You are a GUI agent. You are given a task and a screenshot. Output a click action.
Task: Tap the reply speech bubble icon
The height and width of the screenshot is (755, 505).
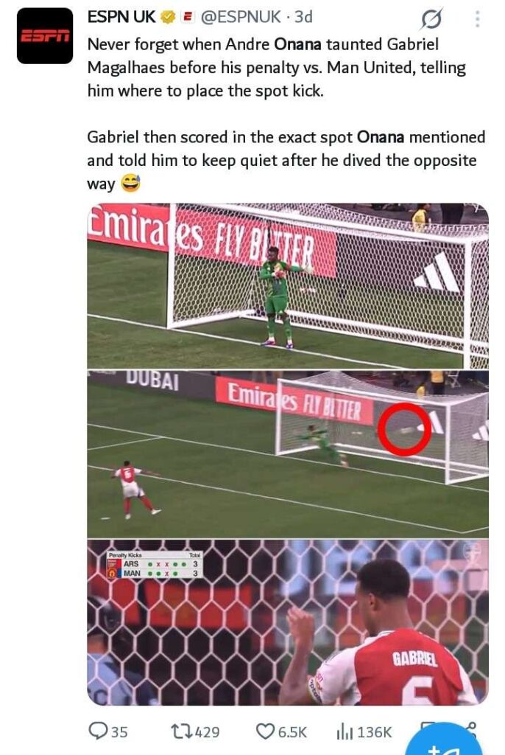coord(98,731)
